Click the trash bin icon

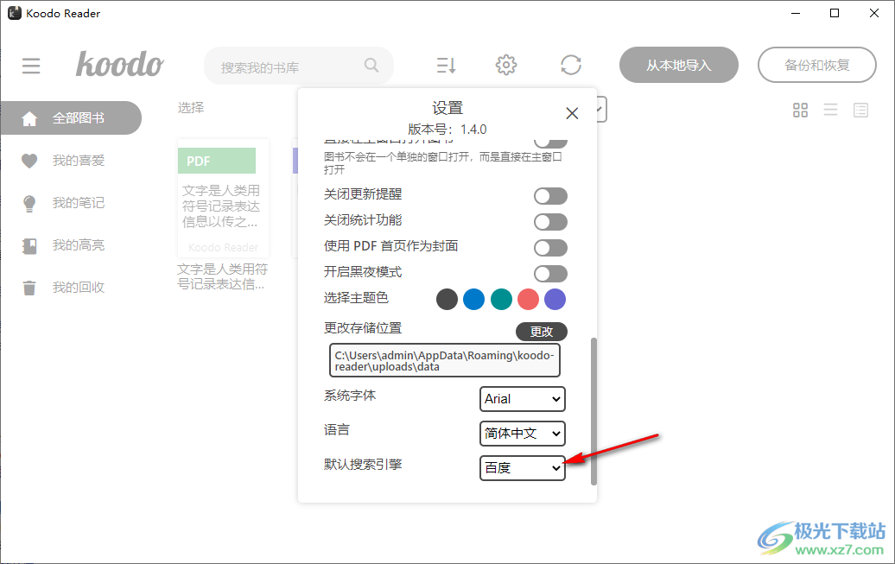pyautogui.click(x=29, y=288)
